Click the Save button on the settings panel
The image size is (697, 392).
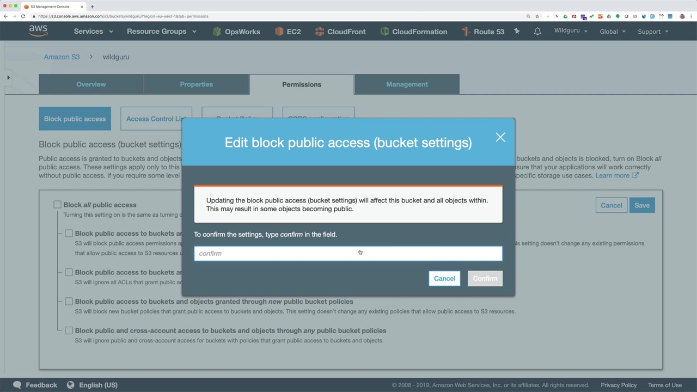click(642, 205)
